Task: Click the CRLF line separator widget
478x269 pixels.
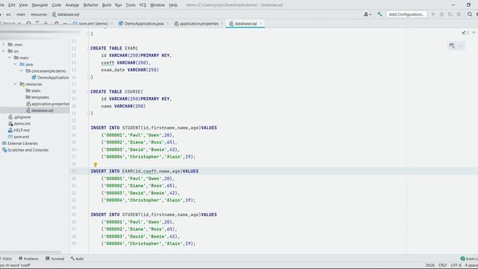Action: pyautogui.click(x=442, y=265)
